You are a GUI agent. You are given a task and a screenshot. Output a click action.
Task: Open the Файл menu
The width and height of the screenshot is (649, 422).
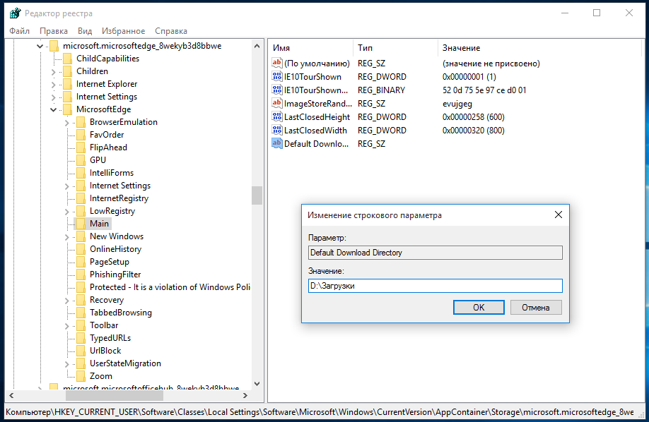(x=20, y=31)
